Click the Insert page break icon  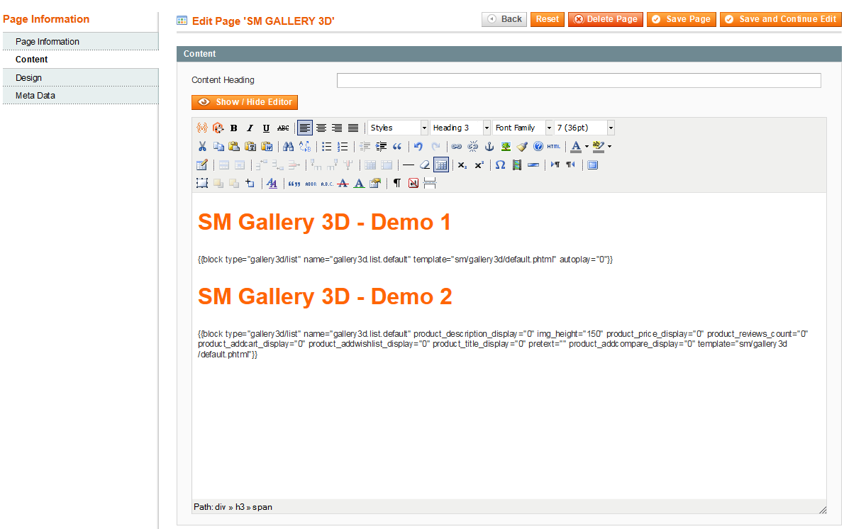coord(430,184)
